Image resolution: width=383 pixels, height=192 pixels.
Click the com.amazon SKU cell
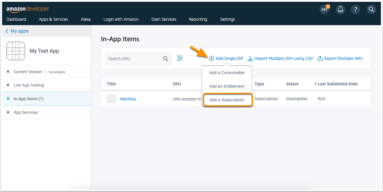187,99
